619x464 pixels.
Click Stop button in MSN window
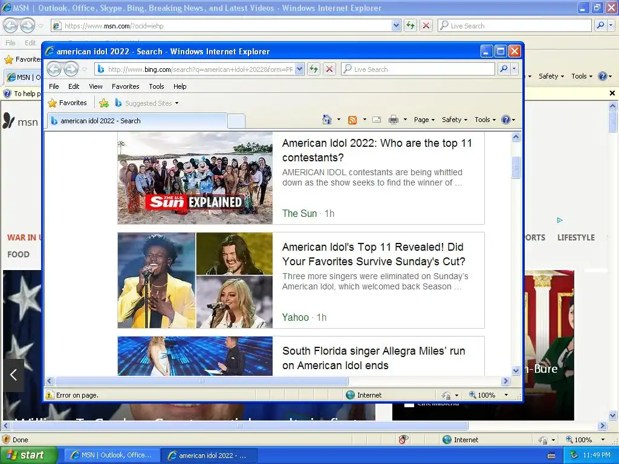click(x=426, y=25)
